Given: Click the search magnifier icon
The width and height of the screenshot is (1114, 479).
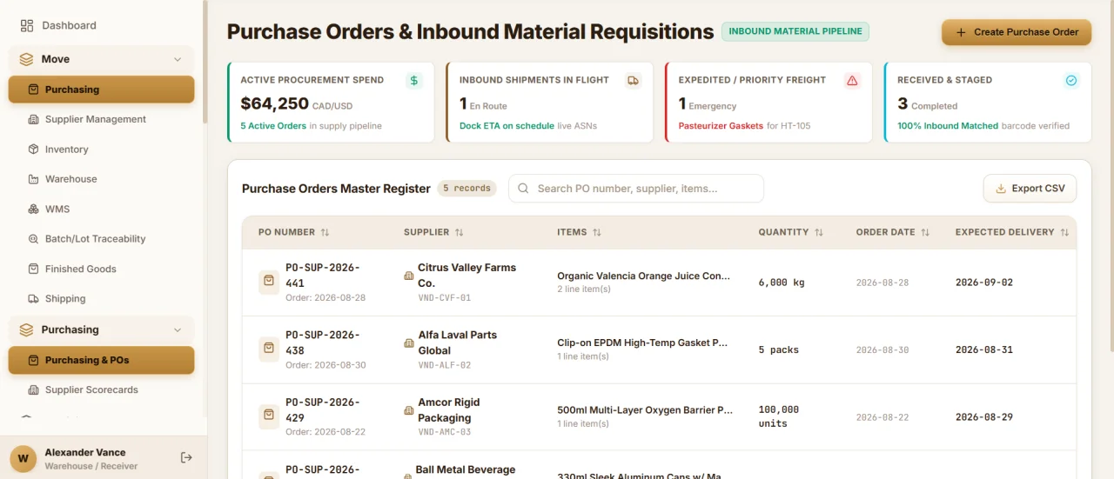Looking at the screenshot, I should 523,189.
